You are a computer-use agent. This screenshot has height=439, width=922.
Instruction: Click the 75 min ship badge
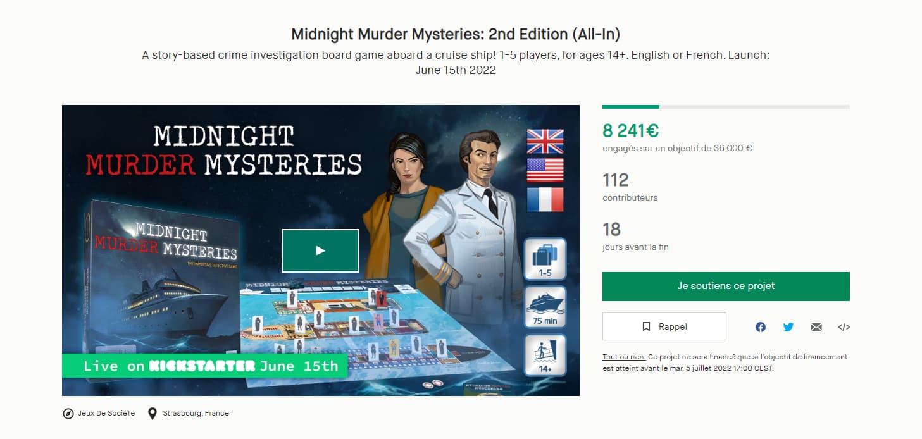click(x=545, y=307)
